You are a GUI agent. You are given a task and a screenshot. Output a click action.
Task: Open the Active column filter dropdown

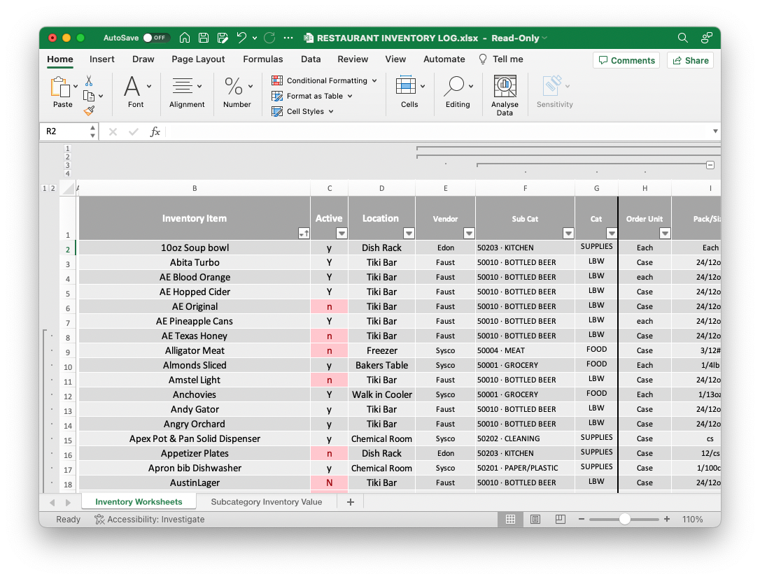341,234
